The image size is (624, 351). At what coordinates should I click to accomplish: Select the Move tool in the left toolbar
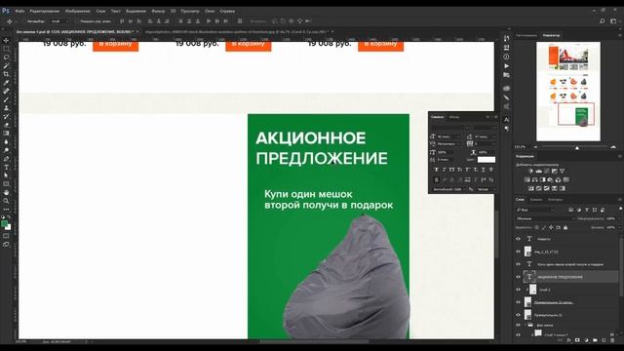(x=6, y=40)
